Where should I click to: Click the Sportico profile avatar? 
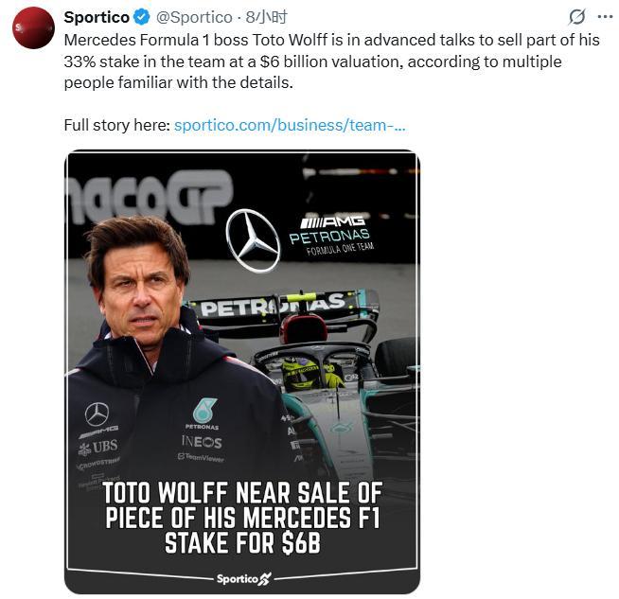33,27
